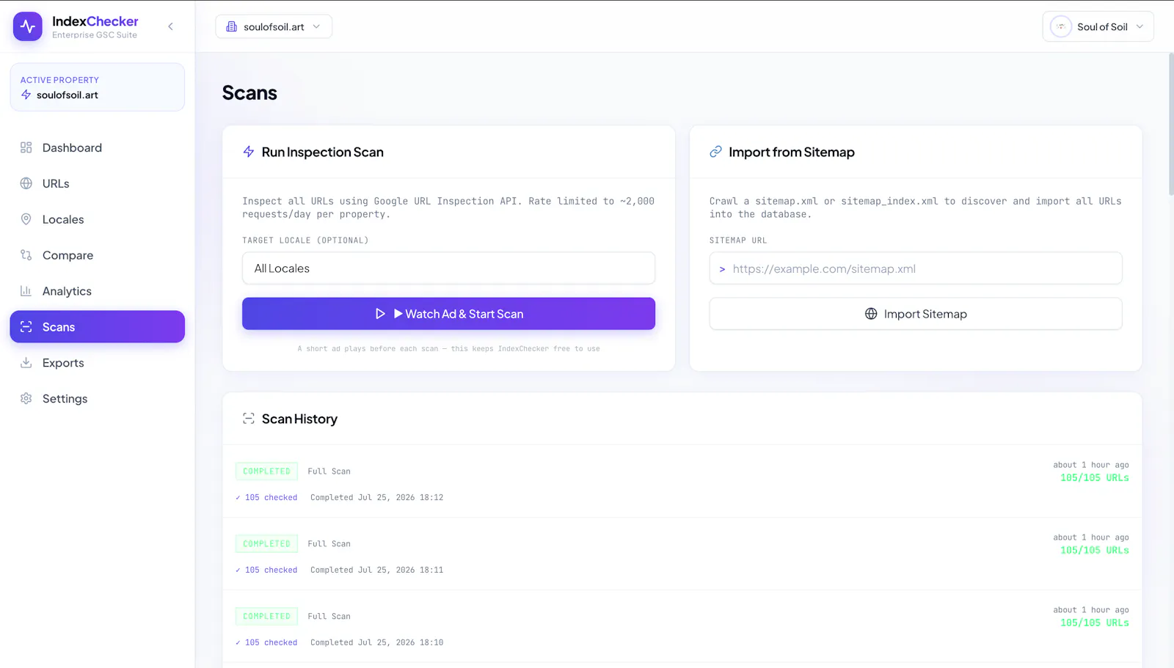Click the 'TARGET LOCALE (OPTIONAL)' label
Viewport: 1174px width, 668px height.
pos(305,241)
